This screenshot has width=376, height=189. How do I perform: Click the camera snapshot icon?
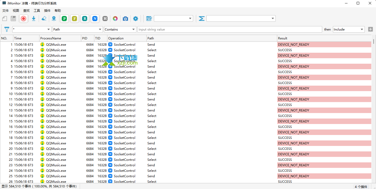pyautogui.click(x=125, y=19)
